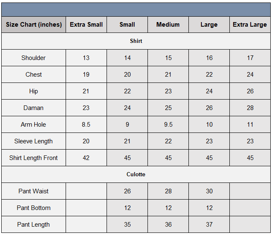The height and width of the screenshot is (235, 272).
Task: Click the Hip row label
Action: click(x=33, y=91)
